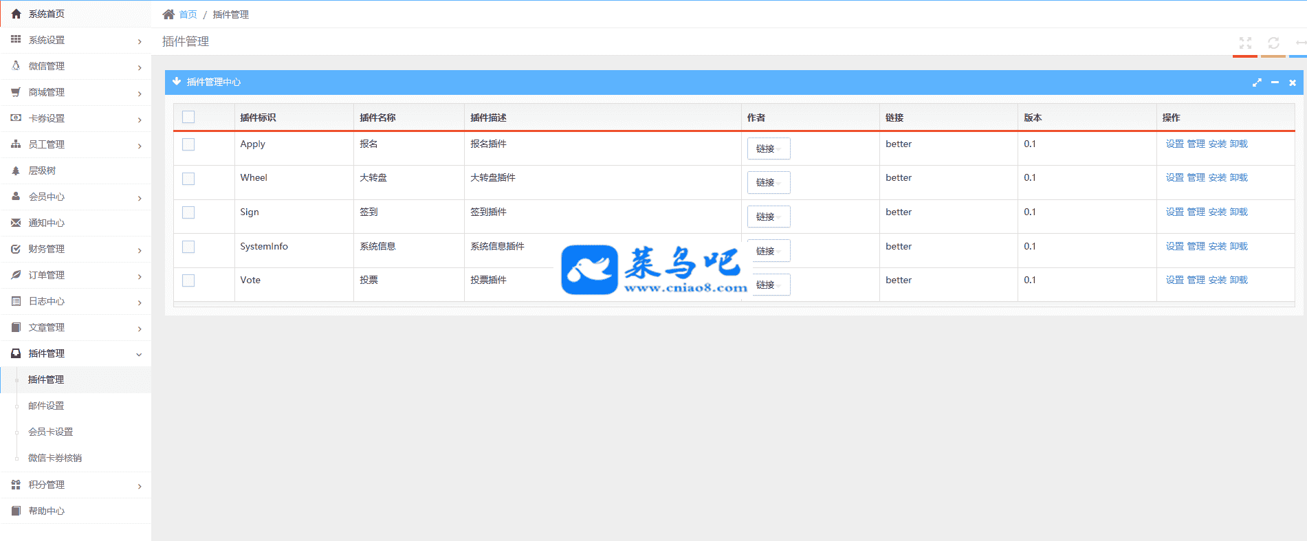Toggle the select-all checkbox in the table header
Viewport: 1307px width, 541px height.
coord(188,117)
